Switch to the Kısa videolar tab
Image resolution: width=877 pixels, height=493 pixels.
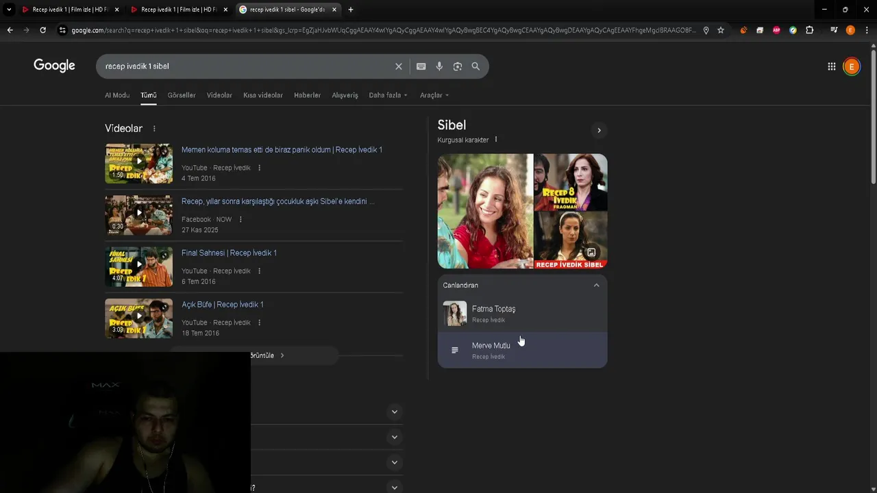click(263, 95)
